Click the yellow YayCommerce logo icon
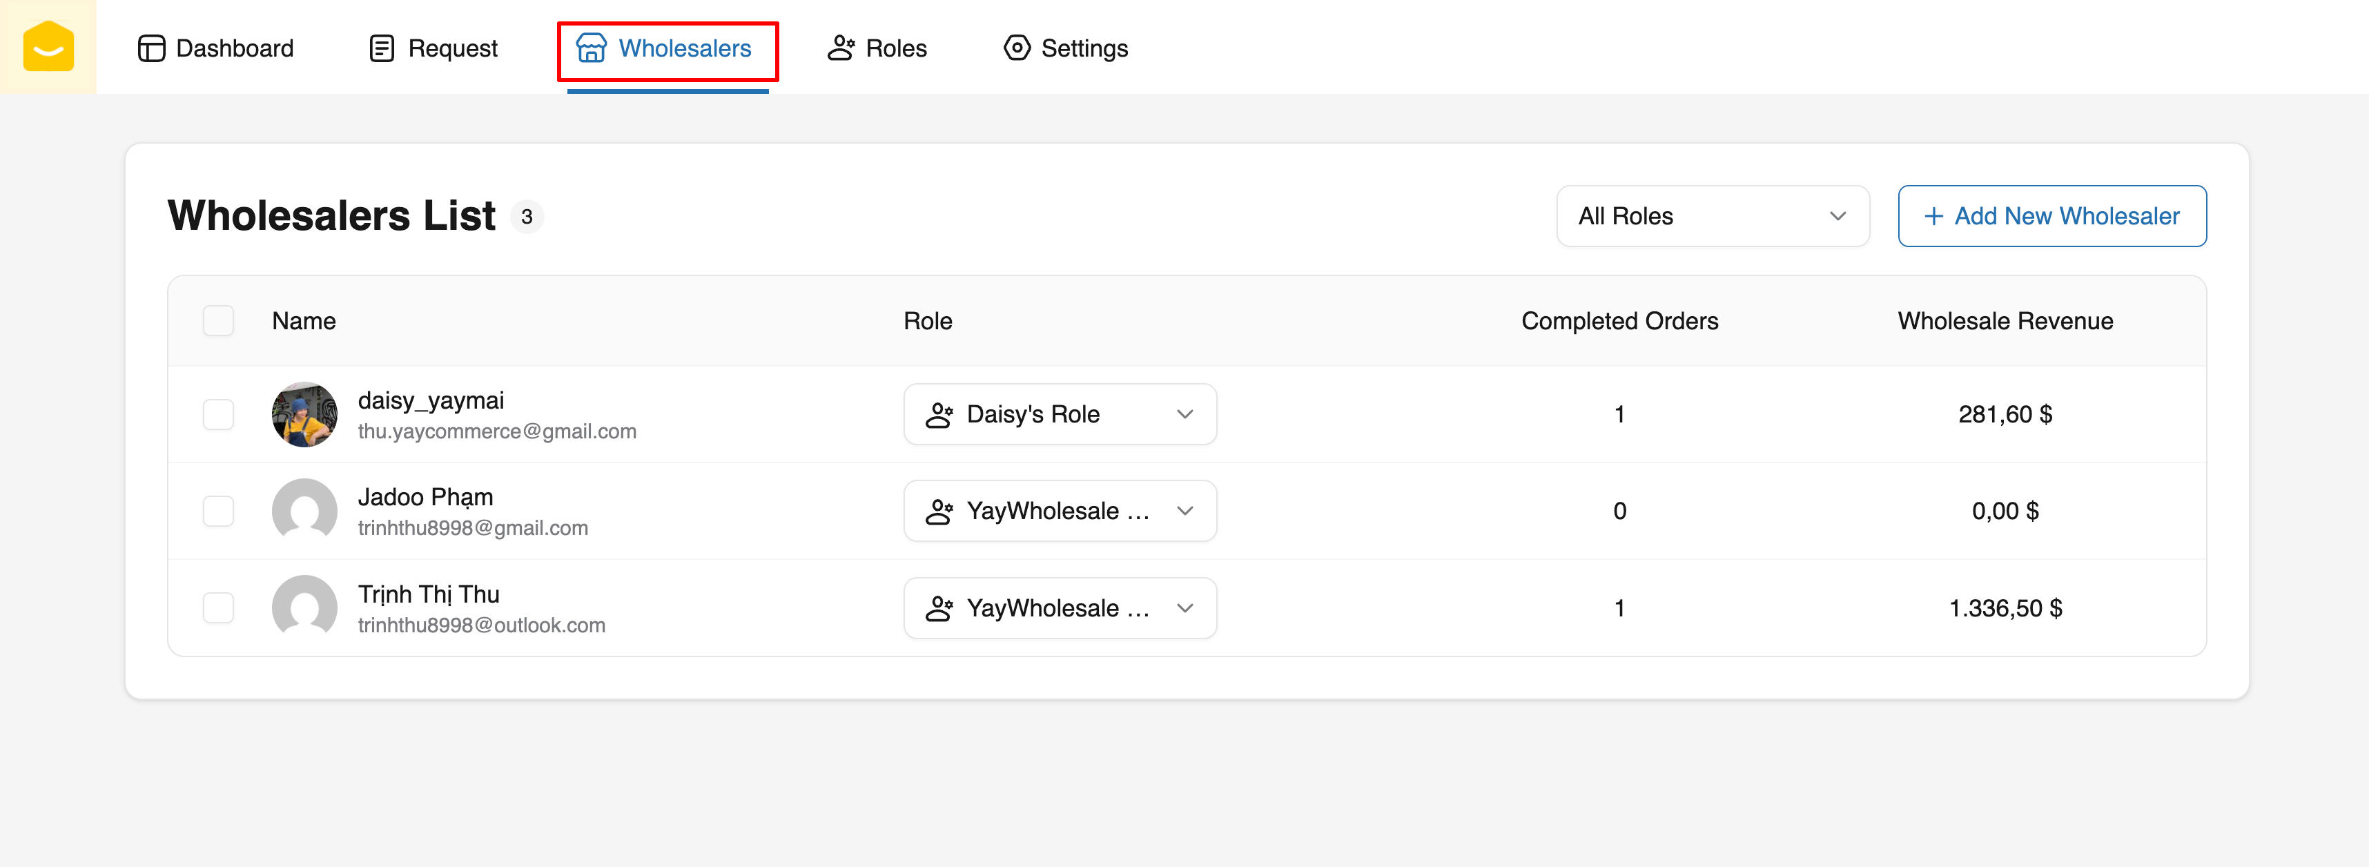 click(x=48, y=47)
